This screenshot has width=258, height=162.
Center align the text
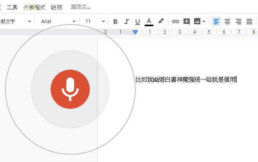[227, 22]
